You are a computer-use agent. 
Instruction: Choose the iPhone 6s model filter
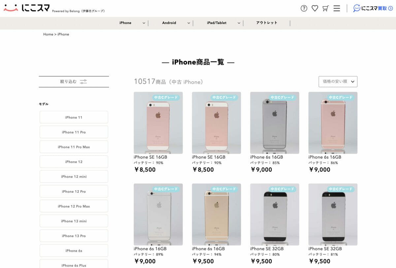74,251
